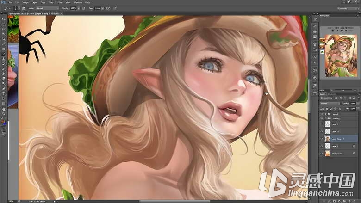The height and width of the screenshot is (203, 361).
Task: Open the Image menu
Action: pos(25,2)
